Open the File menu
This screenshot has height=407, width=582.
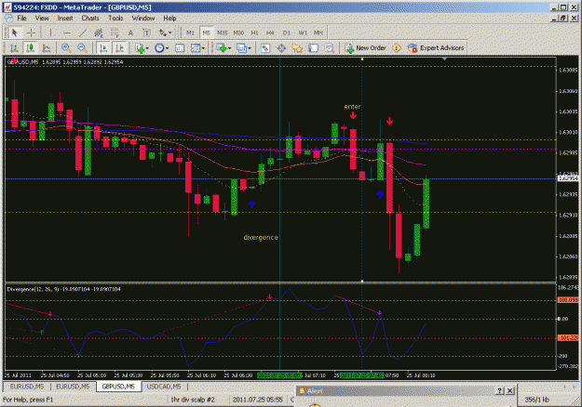click(21, 19)
